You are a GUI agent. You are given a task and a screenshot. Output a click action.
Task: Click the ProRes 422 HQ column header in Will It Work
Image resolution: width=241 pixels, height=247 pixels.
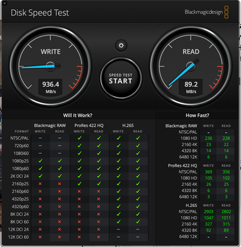[89, 125]
